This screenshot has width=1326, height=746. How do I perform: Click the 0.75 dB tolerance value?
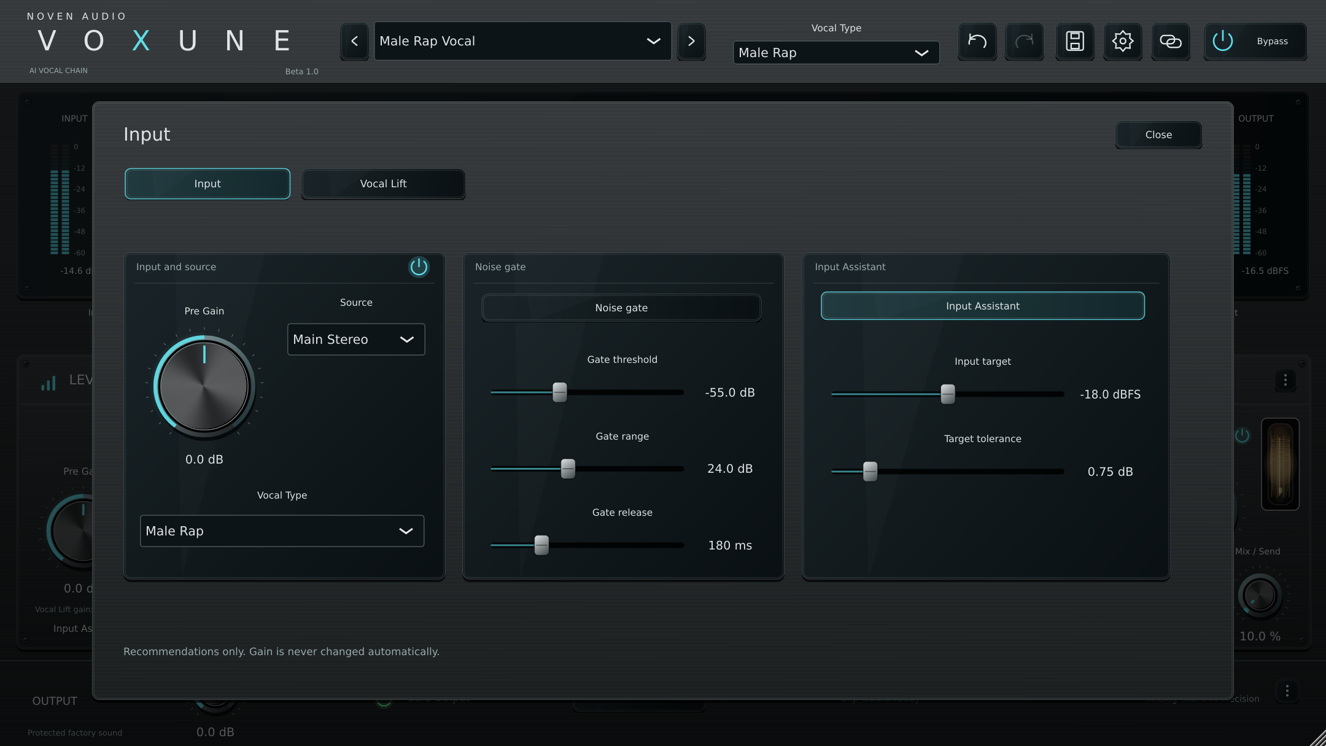coord(1110,472)
